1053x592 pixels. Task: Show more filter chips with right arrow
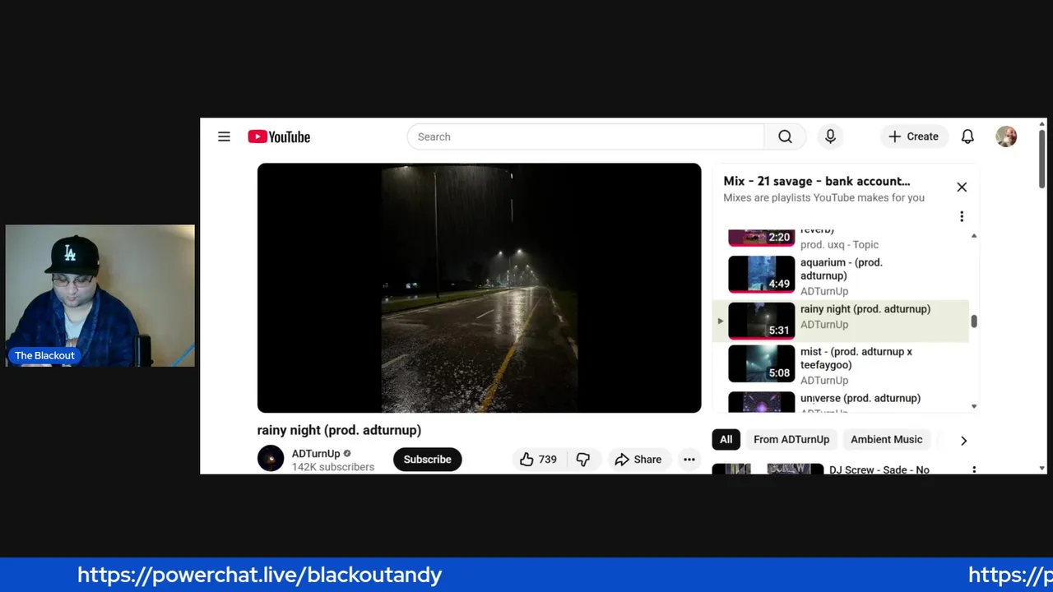pyautogui.click(x=963, y=440)
